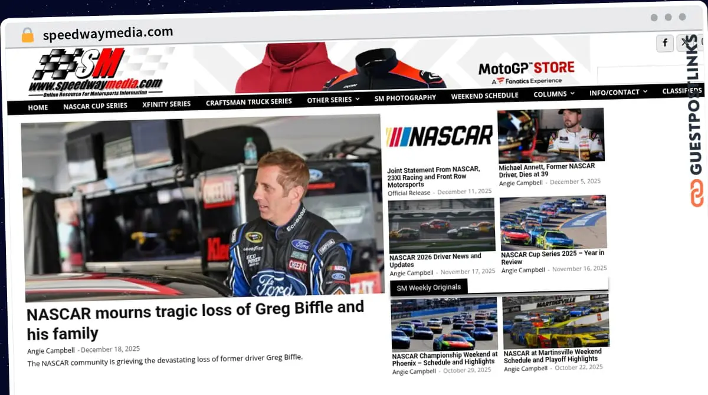Click Angie Campbell under Phoenix article
Viewport: 708px width, 395px height.
414,371
